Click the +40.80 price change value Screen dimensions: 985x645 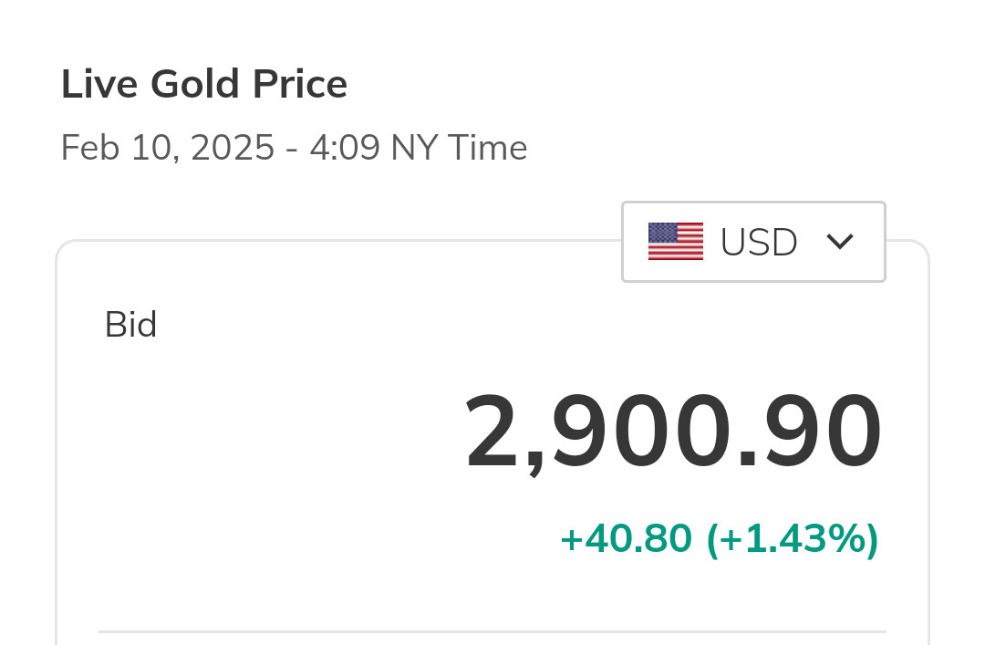click(x=626, y=539)
